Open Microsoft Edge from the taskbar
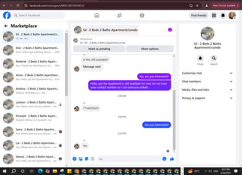This screenshot has height=175, width=242. coord(40,171)
